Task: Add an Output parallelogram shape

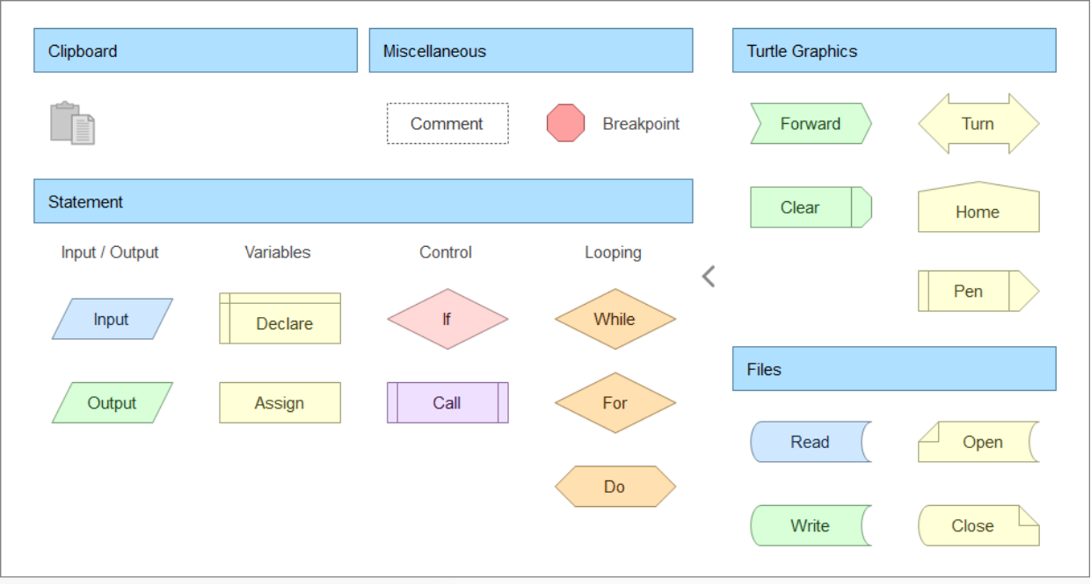Action: coord(113,403)
